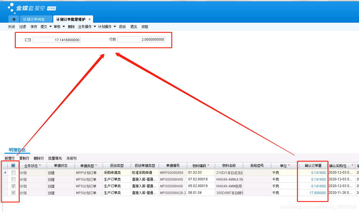Click the 规格型号 column header

pos(257,166)
